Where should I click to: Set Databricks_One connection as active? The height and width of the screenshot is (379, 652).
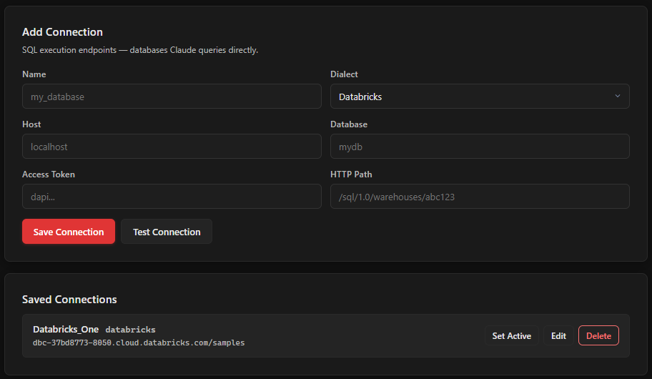click(512, 335)
